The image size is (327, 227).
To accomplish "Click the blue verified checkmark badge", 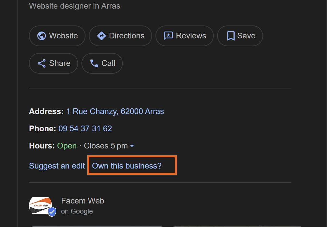I will pyautogui.click(x=52, y=212).
